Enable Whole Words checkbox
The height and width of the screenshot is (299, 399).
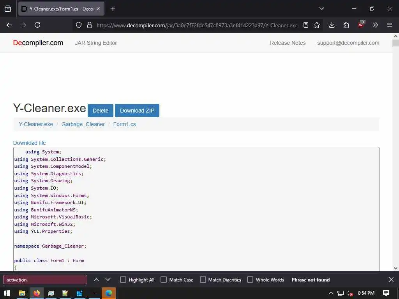click(251, 280)
